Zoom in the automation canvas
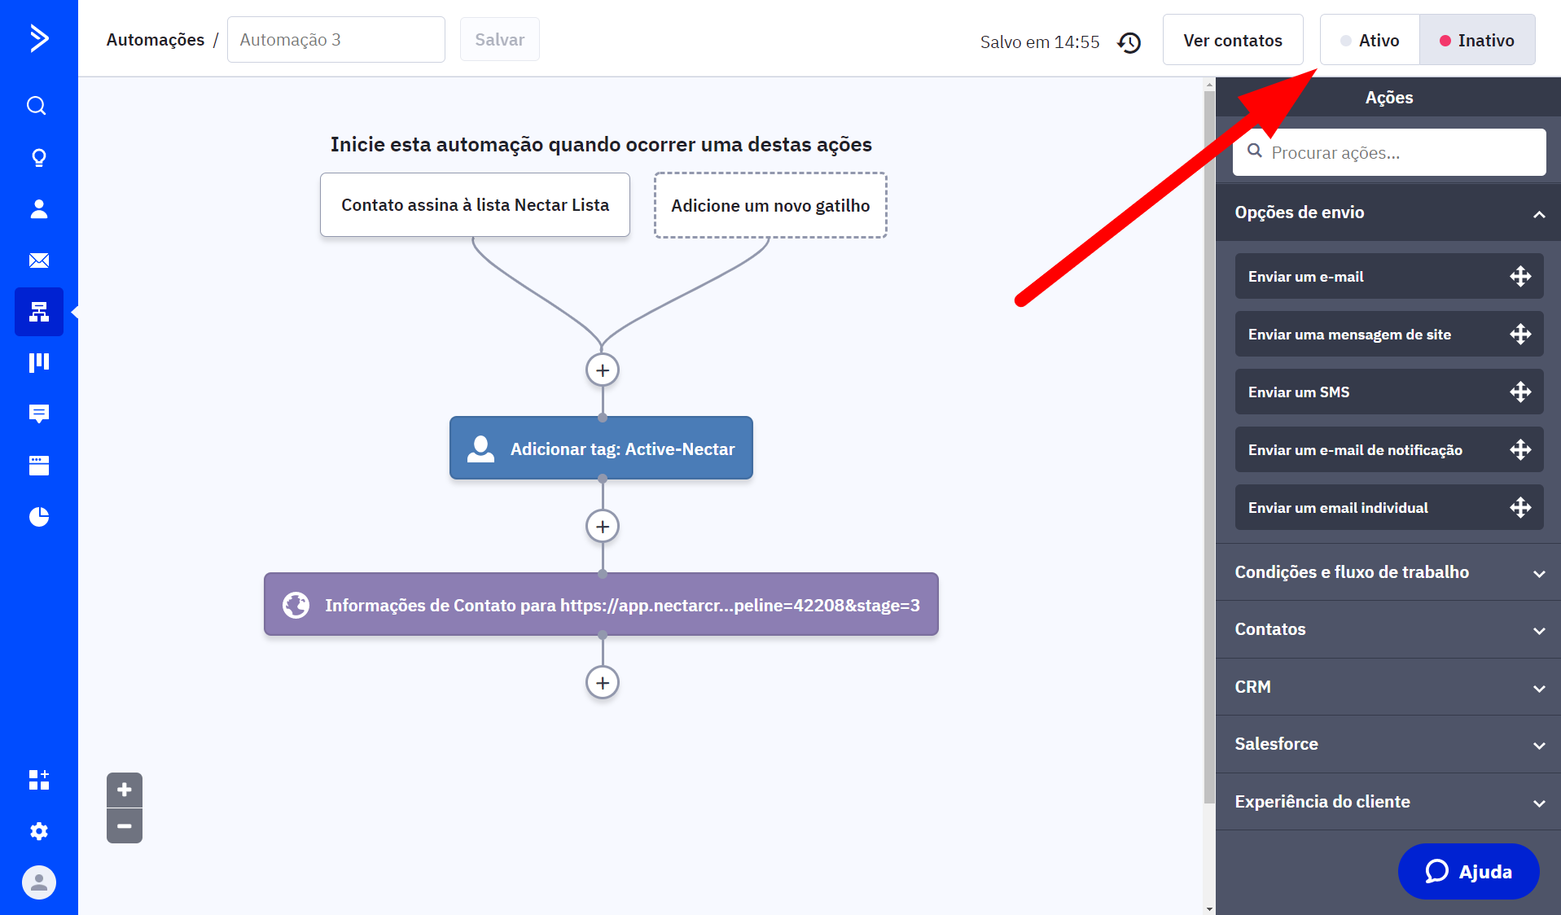 pos(125,790)
